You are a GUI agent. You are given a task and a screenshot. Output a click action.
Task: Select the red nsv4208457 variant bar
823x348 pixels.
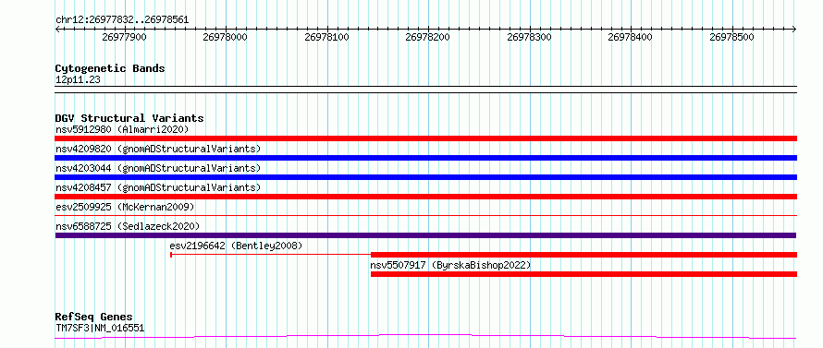[x=426, y=197]
